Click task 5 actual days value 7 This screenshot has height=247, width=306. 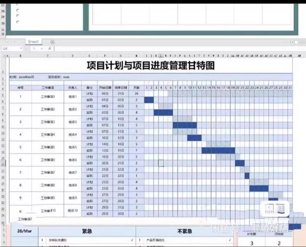(136, 151)
